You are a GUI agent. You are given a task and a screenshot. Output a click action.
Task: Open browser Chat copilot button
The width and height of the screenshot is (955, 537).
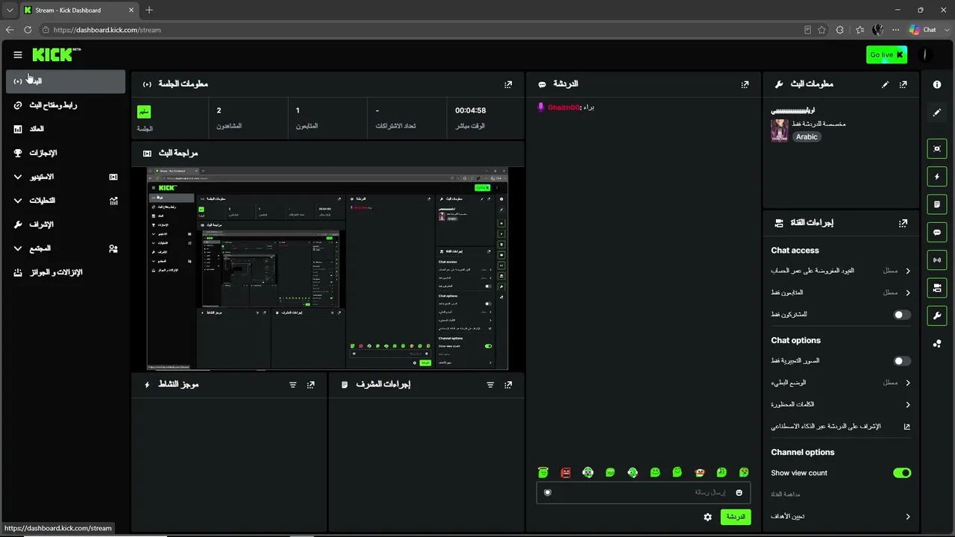click(923, 30)
